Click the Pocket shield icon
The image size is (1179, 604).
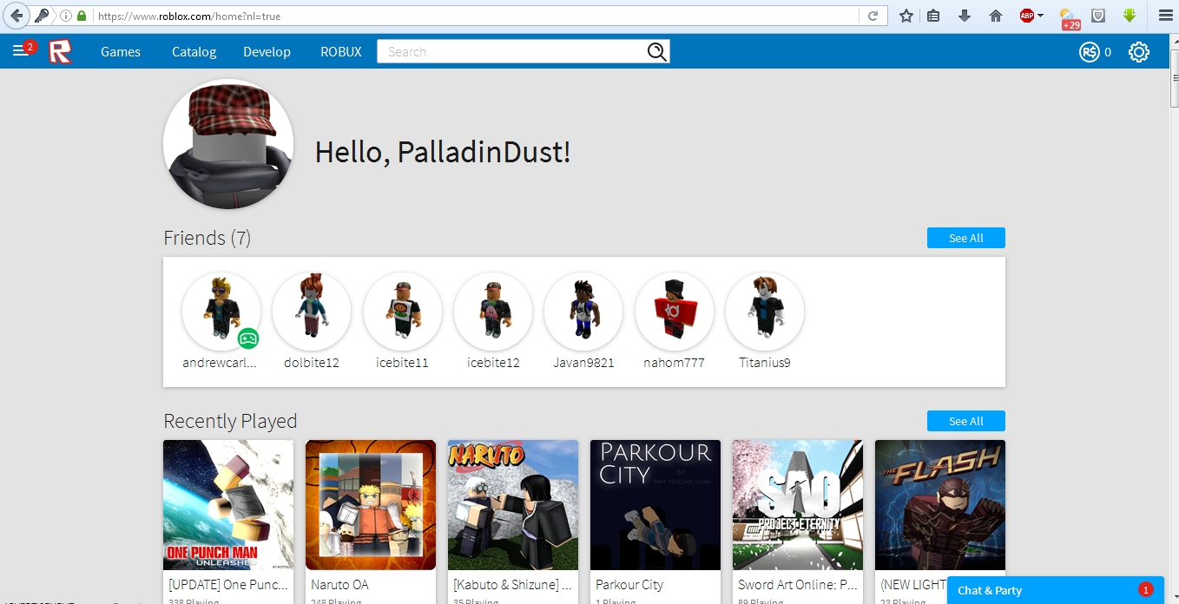click(1098, 16)
